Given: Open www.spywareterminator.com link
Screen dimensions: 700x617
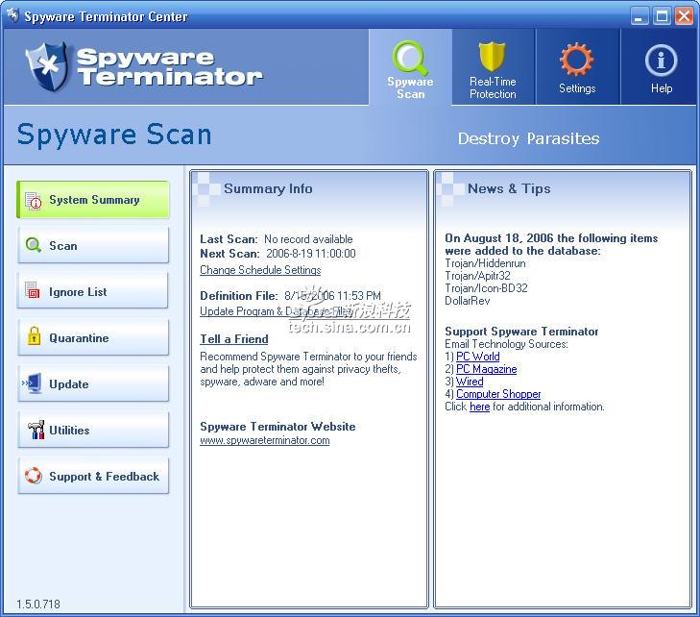Looking at the screenshot, I should (x=265, y=440).
